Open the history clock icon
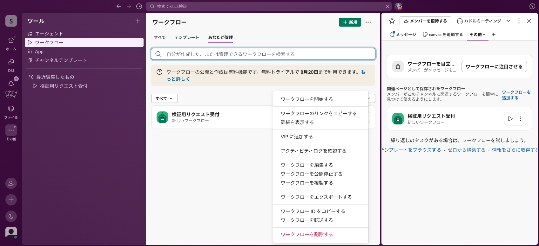This screenshot has width=539, height=246. click(139, 6)
